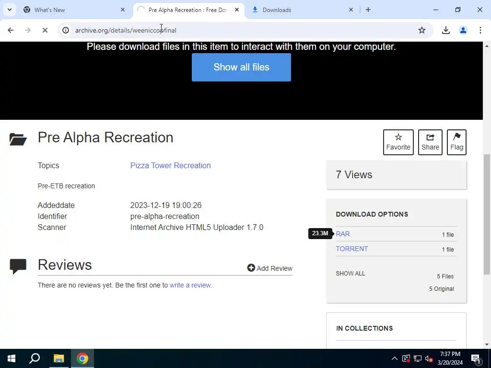The height and width of the screenshot is (368, 491).
Task: Click the DOWNLOAD OPTIONS heading
Action: click(x=372, y=214)
